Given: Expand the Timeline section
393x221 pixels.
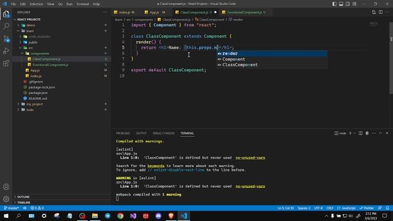Looking at the screenshot, I should pos(61,203).
